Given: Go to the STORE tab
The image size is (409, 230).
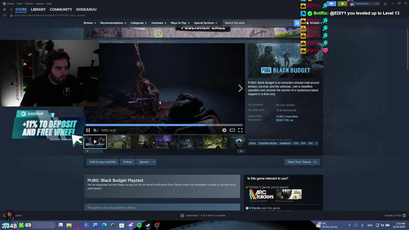Looking at the screenshot, I should click(x=21, y=9).
